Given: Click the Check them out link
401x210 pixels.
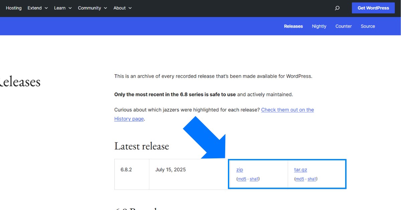Looking at the screenshot, I should pos(287,109).
